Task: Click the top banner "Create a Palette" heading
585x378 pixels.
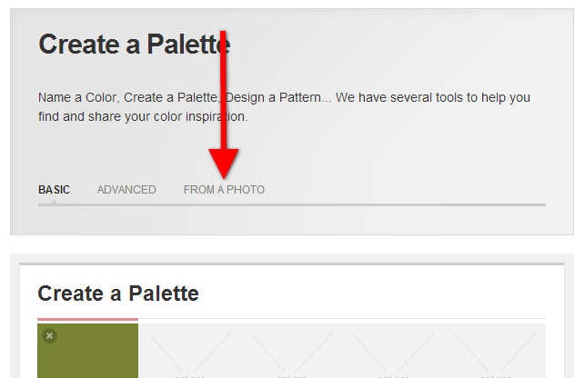Action: click(135, 45)
